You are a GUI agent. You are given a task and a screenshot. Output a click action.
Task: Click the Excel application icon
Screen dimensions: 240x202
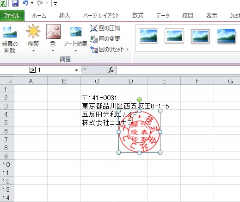pos(3,3)
